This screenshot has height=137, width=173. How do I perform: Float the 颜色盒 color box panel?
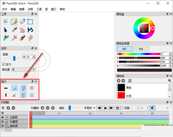[x=167, y=14]
